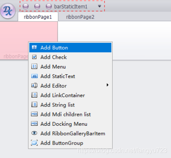
Task: Click the list icon beside Add LinkContainer
Action: (x=34, y=95)
